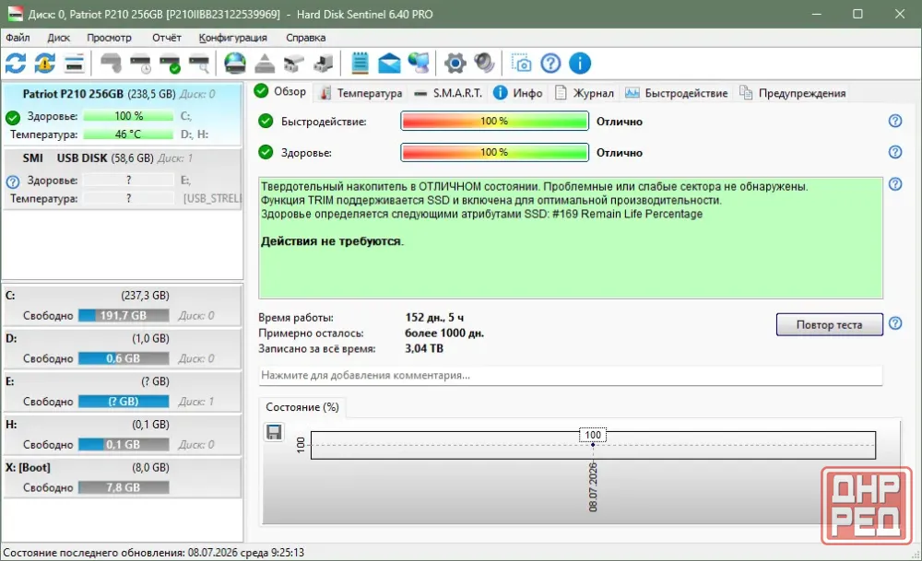Click the camera screenshot toolbar icon
This screenshot has width=922, height=561.
pos(521,64)
